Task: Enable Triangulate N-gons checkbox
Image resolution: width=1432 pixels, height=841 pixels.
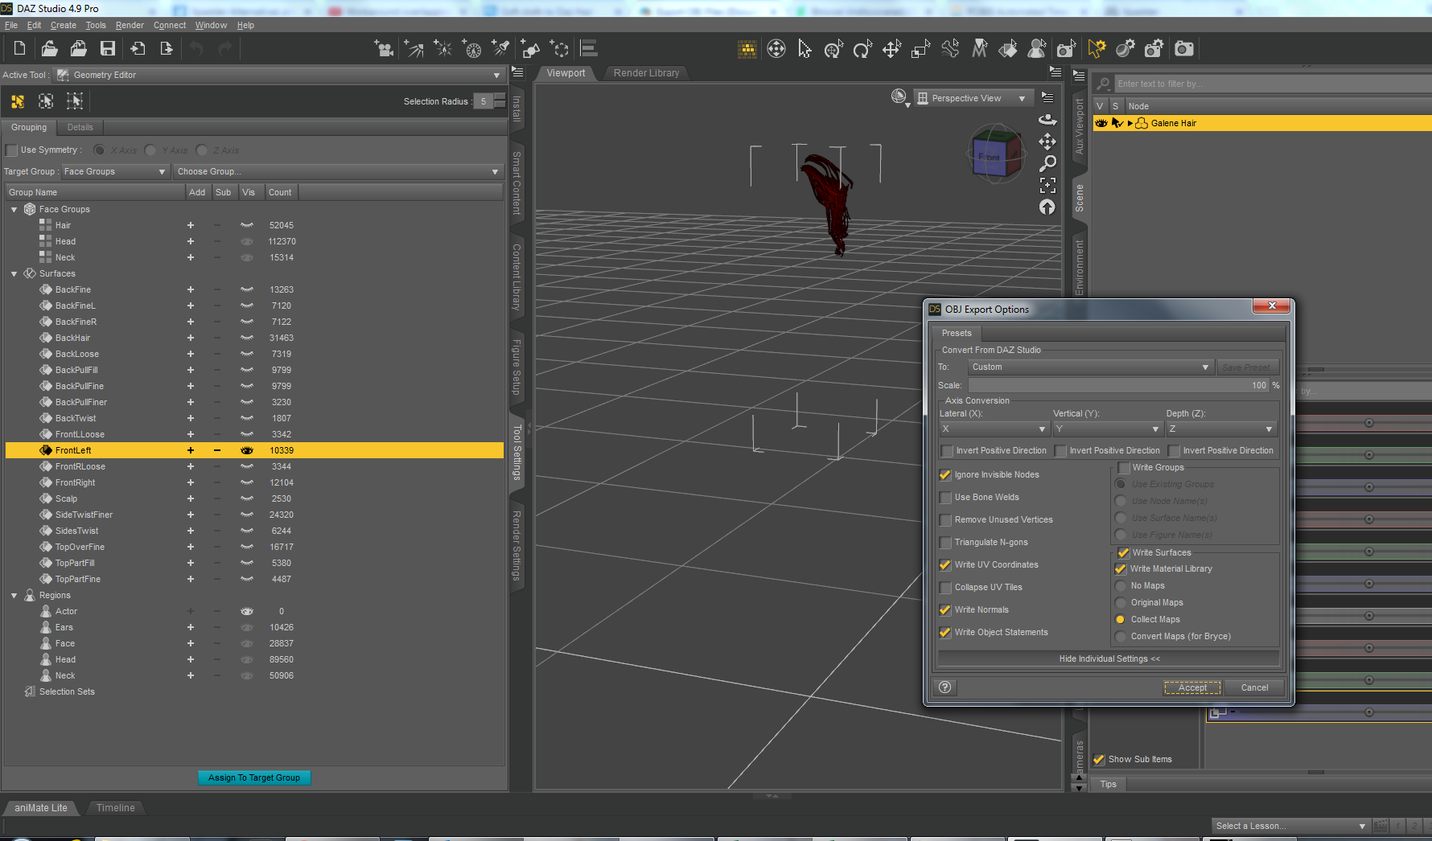Action: 946,543
